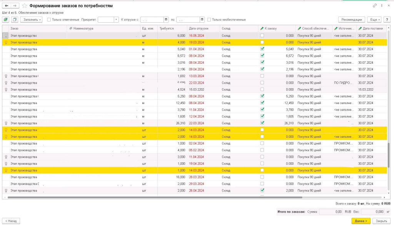Click the horizontal scrollbar thumb
This screenshot has width=394, height=226.
(x=155, y=198)
